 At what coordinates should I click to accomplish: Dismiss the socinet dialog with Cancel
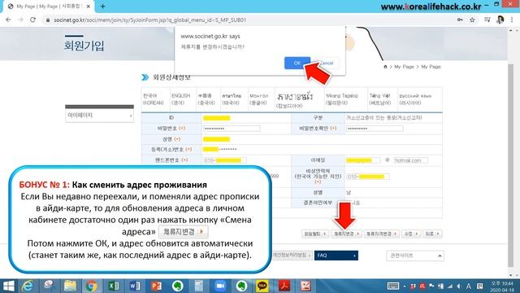pyautogui.click(x=327, y=63)
